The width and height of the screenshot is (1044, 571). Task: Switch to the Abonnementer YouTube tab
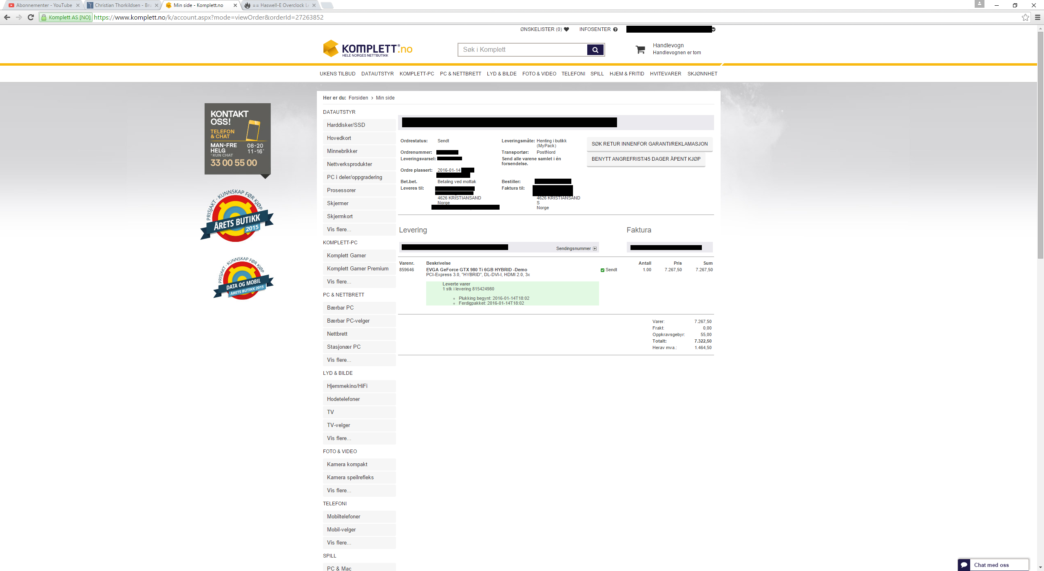(44, 5)
